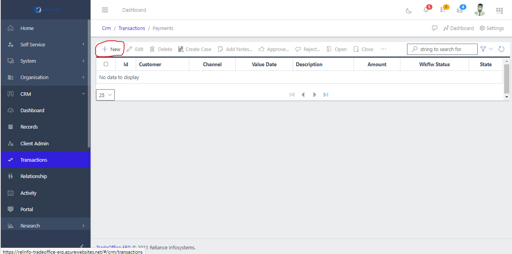Screen dimensions: 512x254
Task: Click the Reject icon in the toolbar
Action: (308, 49)
